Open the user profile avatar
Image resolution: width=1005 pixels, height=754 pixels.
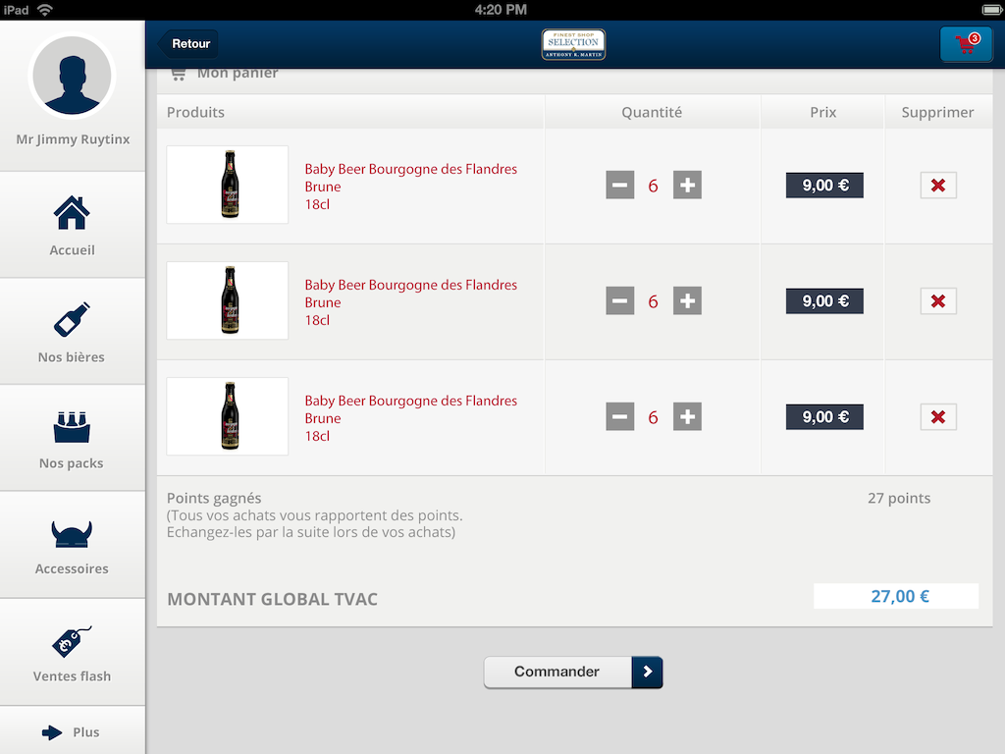(72, 76)
